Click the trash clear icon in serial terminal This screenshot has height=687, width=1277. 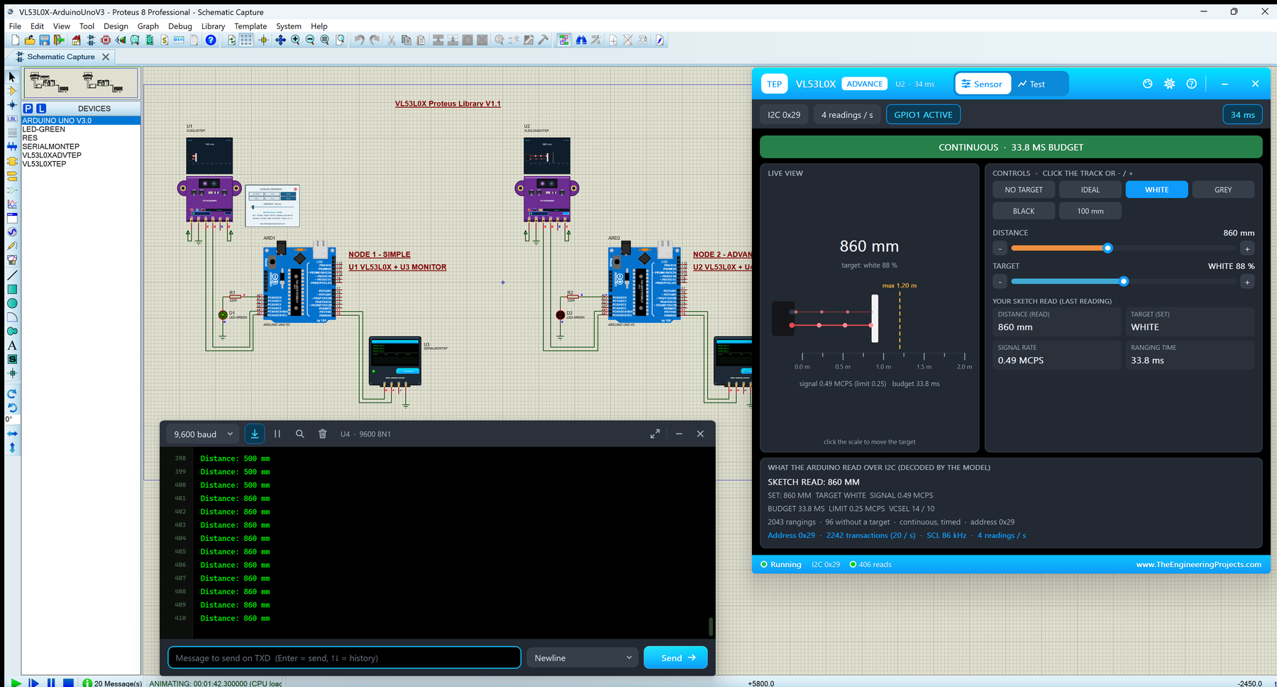pos(323,434)
